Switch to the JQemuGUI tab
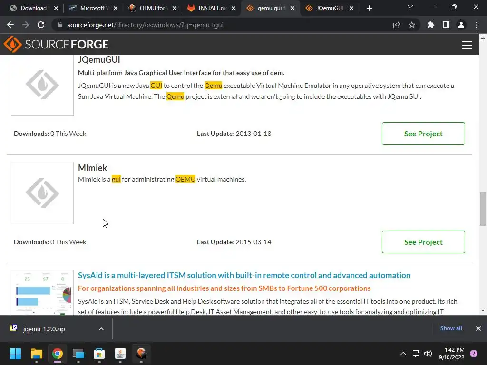The height and width of the screenshot is (365, 487). (329, 8)
